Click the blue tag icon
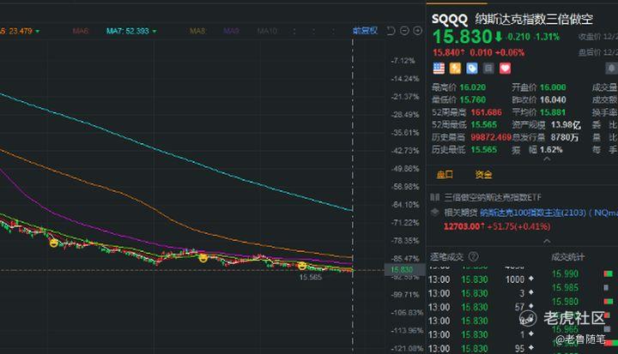Viewport: 618px width, 354px height. (472, 69)
